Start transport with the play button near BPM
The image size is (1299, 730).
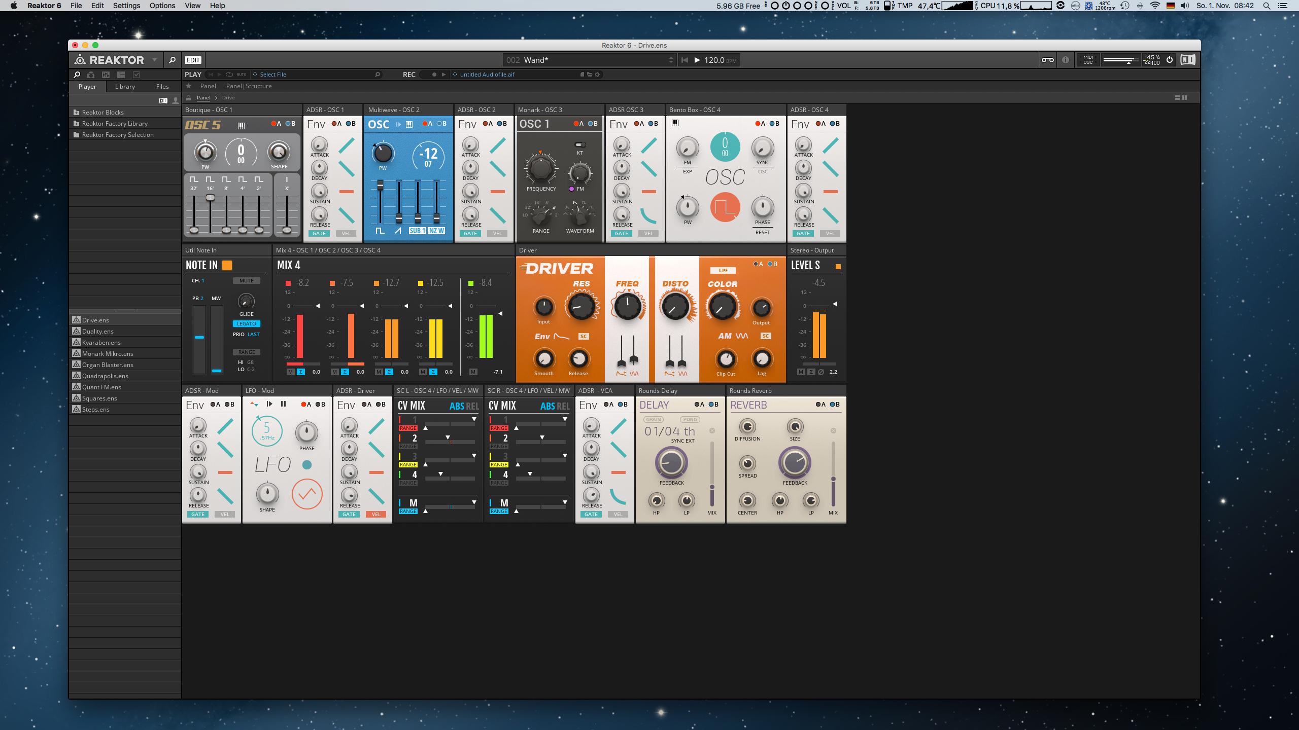pos(697,60)
